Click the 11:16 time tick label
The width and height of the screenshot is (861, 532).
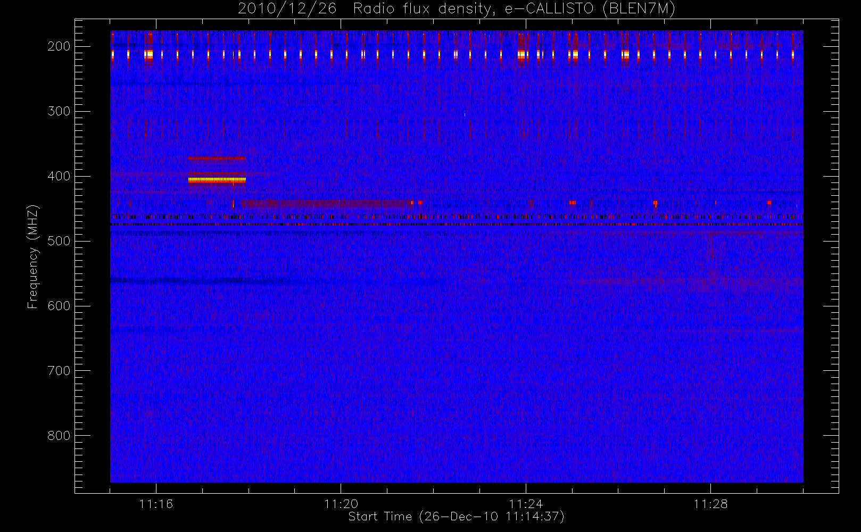coord(156,504)
